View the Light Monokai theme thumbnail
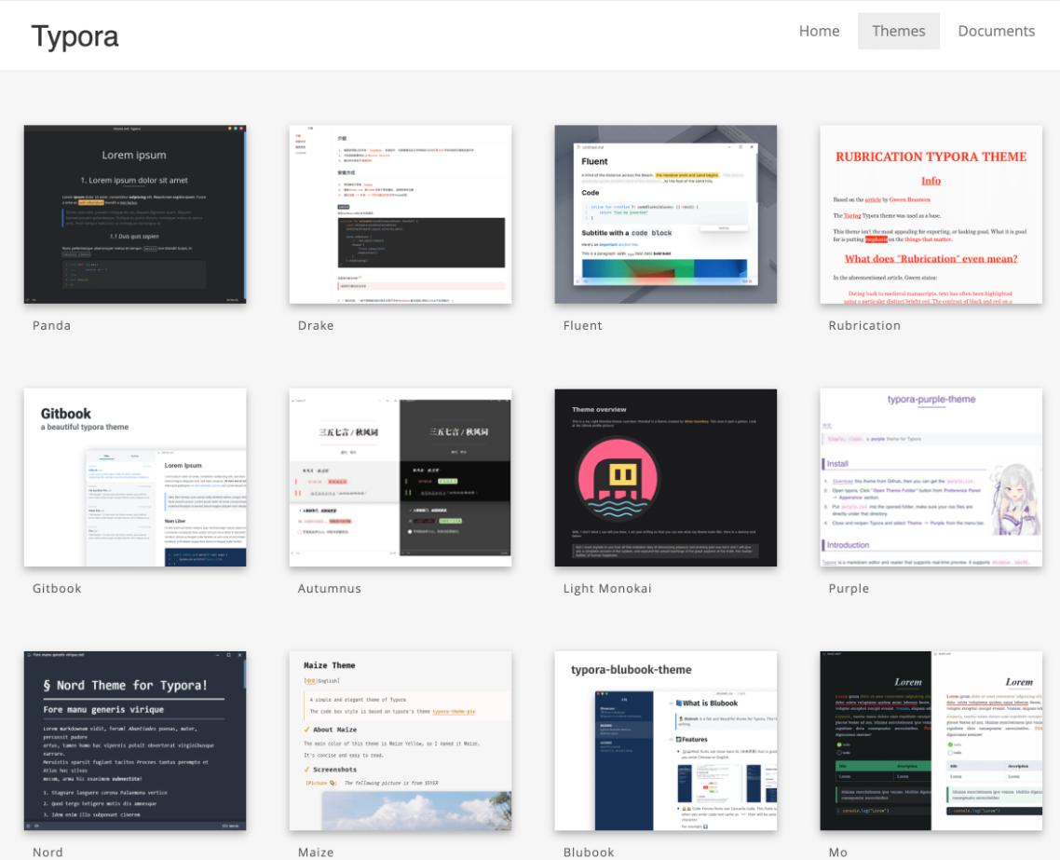This screenshot has height=860, width=1060. (x=666, y=477)
